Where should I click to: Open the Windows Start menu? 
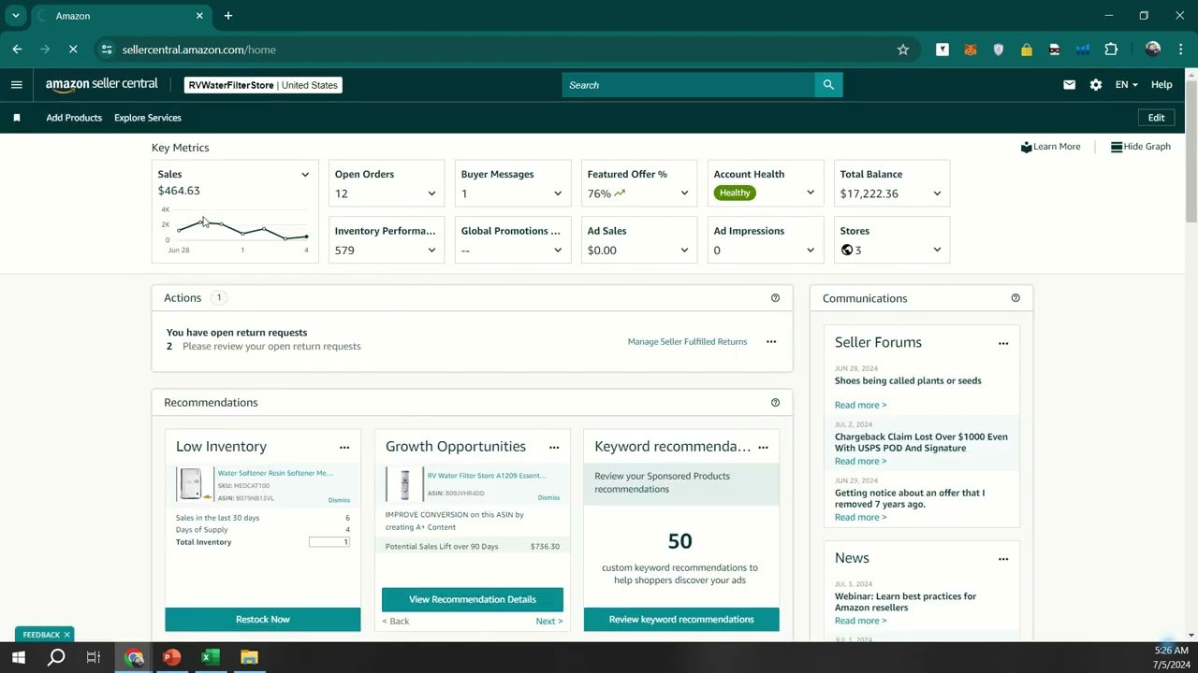pos(19,657)
